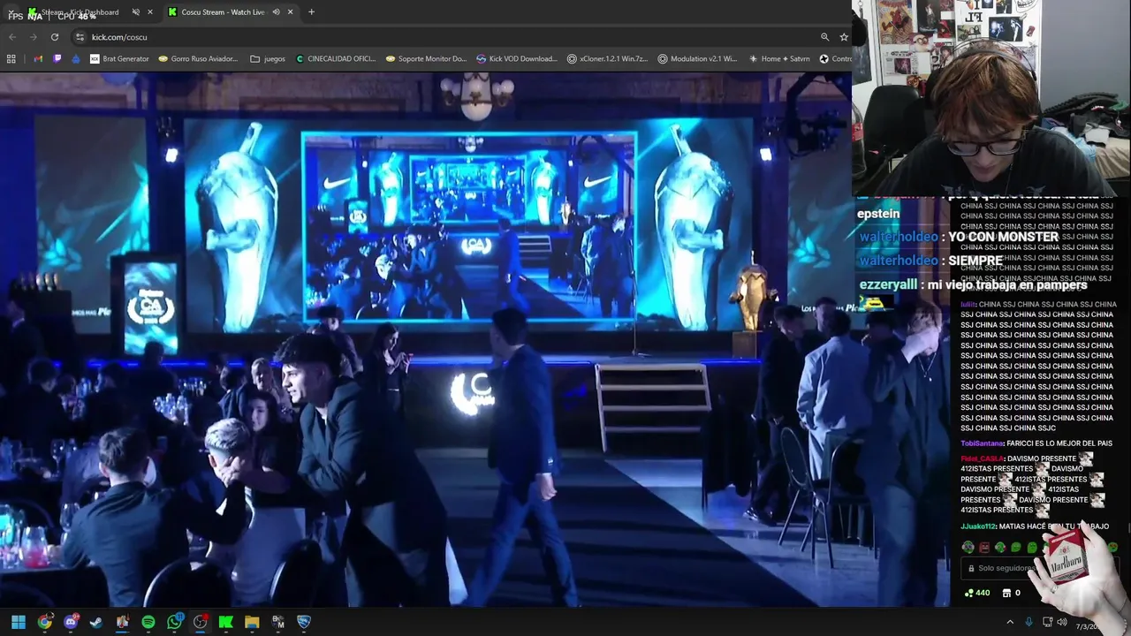Unmute the Stream Kick Dashboard tab
Viewport: 1131px width, 636px height.
point(136,12)
